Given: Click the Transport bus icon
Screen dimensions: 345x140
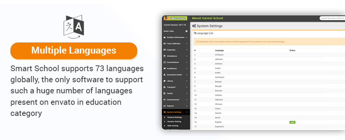Looking at the screenshot, I should click(164, 87).
